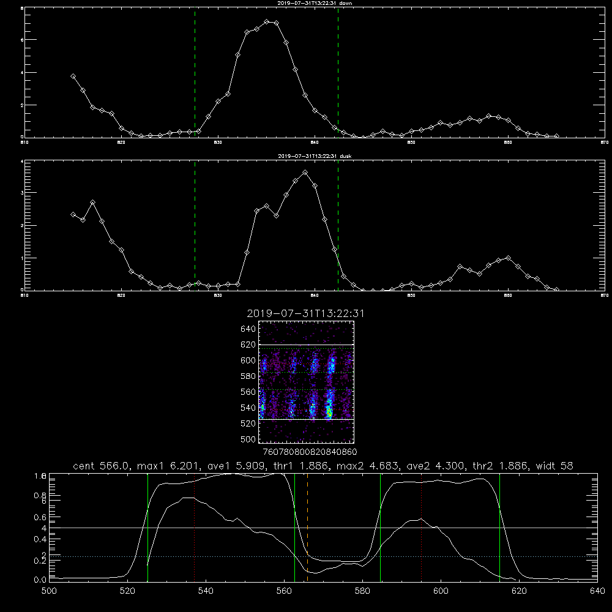Click the y-axis label 620 beside the spectrogram

coord(248,345)
